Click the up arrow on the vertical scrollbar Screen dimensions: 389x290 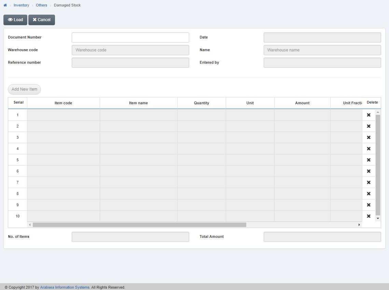coord(377,112)
